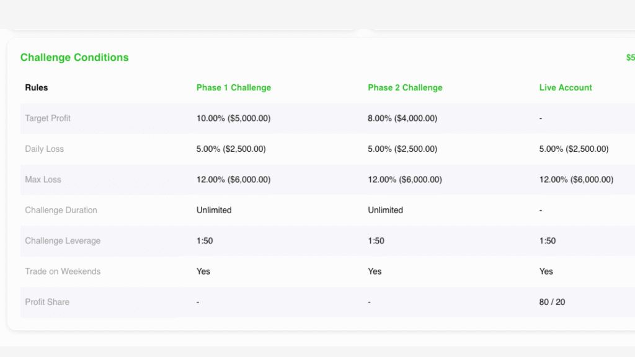Click the Daily Loss row label
The width and height of the screenshot is (635, 357).
pyautogui.click(x=44, y=149)
